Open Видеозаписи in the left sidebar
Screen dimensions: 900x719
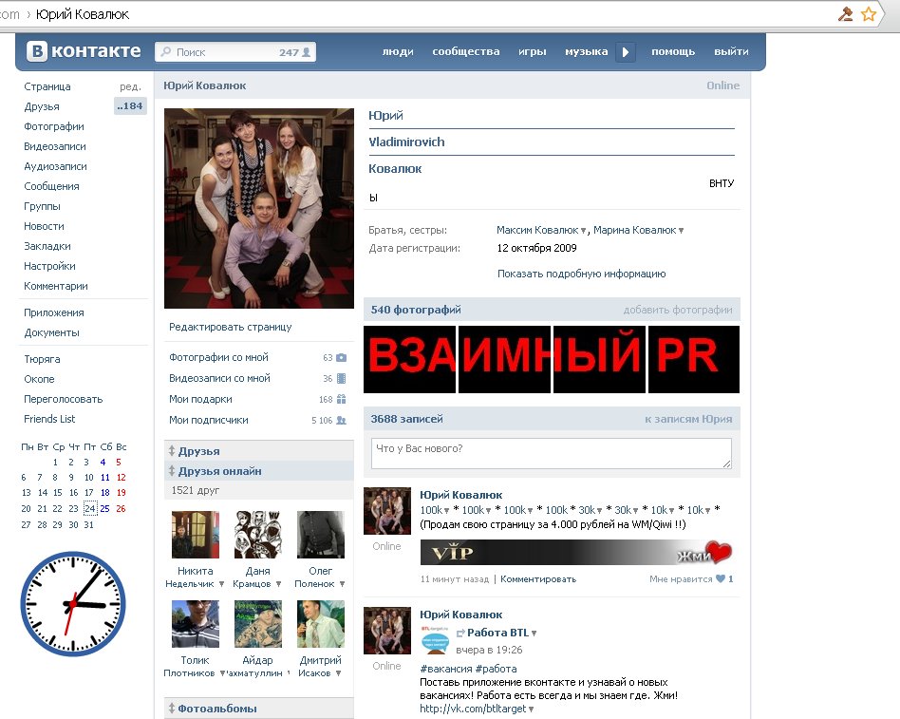pyautogui.click(x=54, y=146)
